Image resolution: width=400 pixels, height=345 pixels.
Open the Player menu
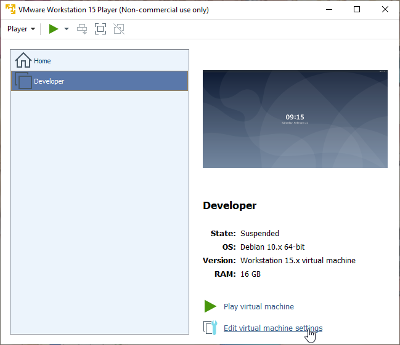coord(21,29)
